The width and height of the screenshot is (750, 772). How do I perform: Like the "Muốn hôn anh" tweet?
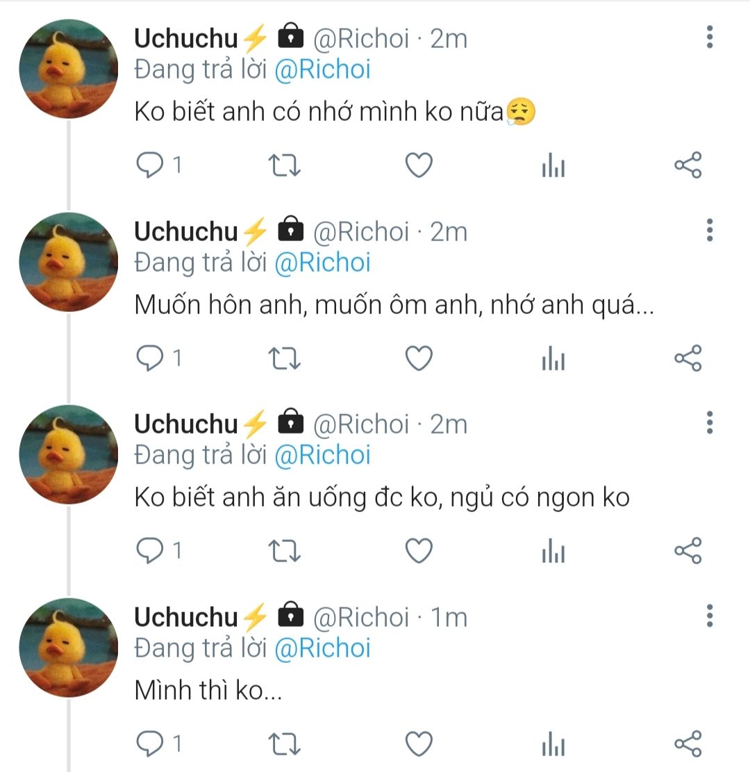tap(419, 359)
